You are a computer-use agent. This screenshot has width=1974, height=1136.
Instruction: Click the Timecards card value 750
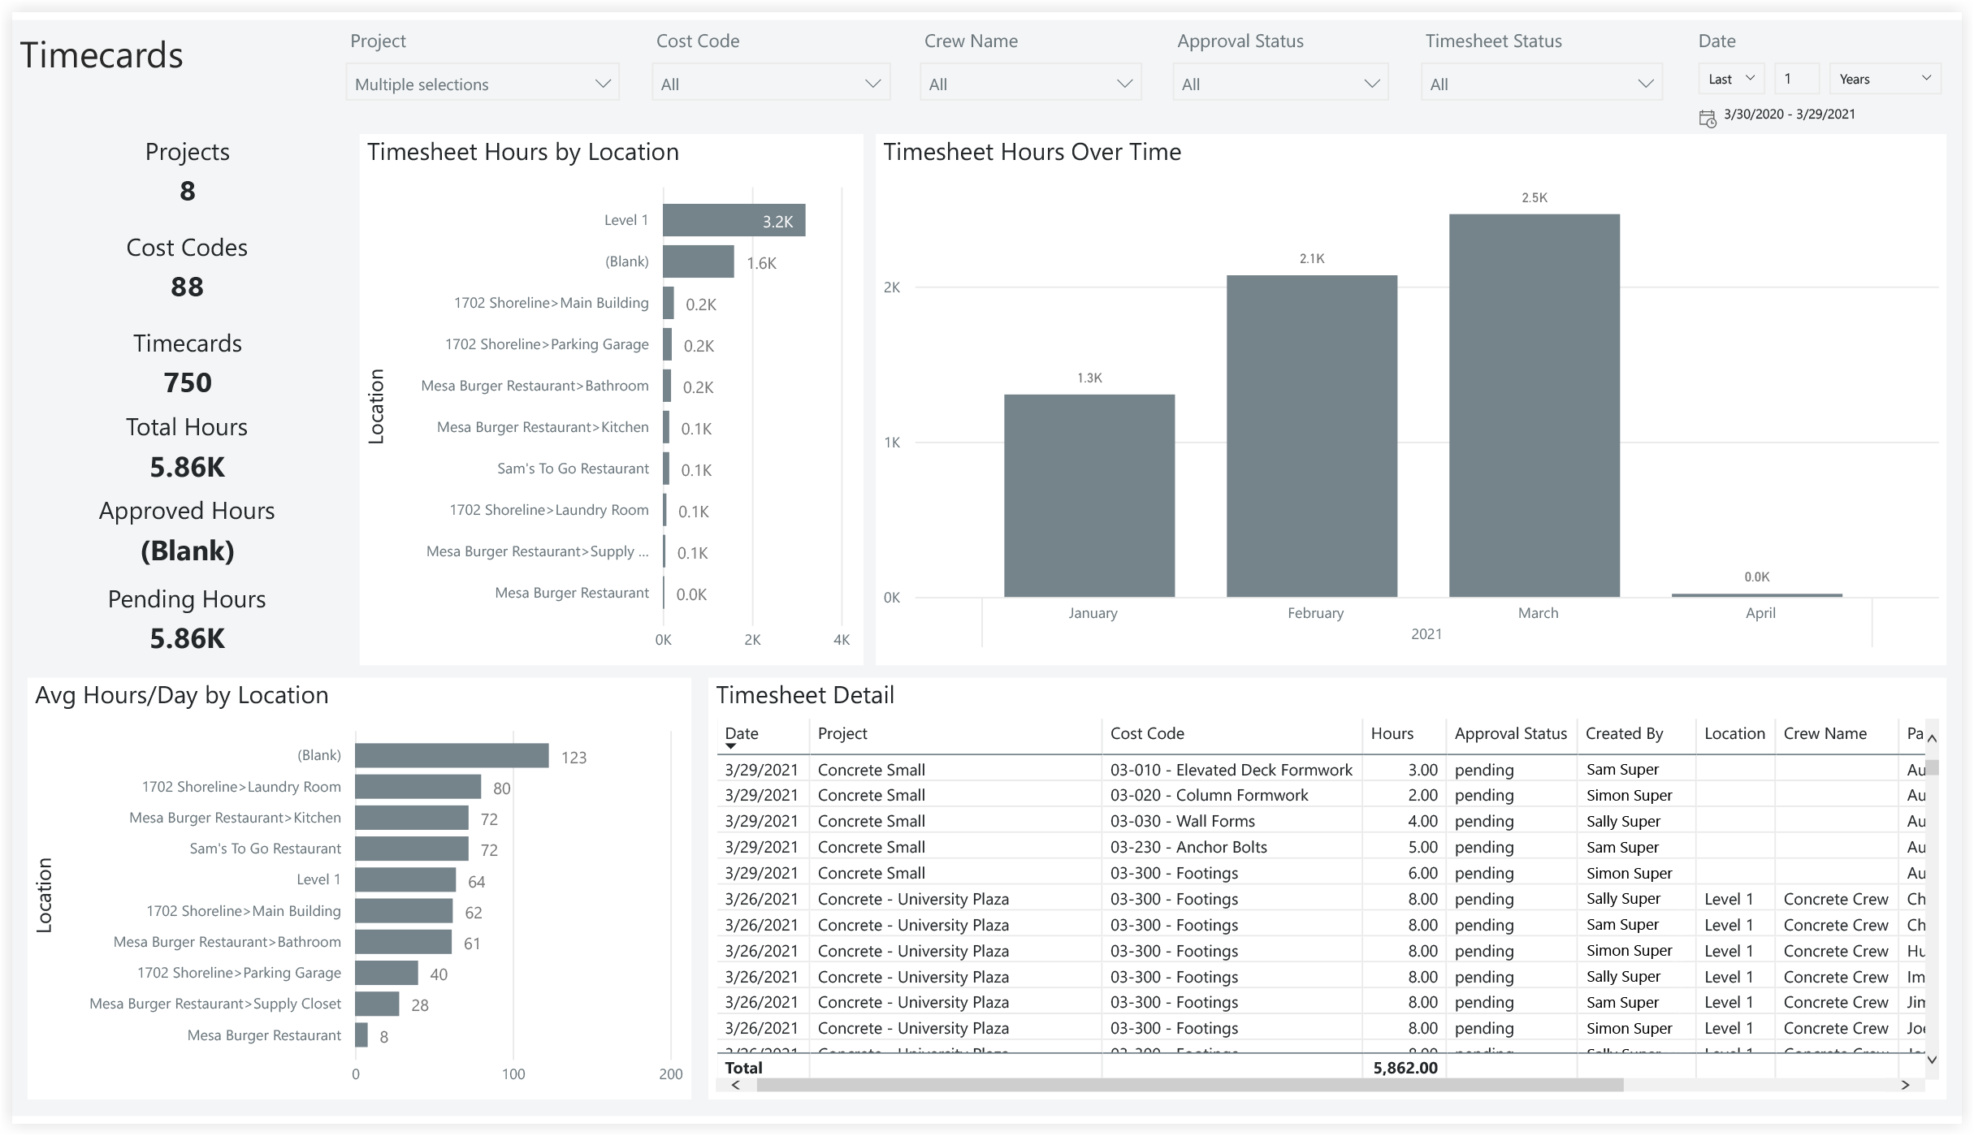tap(188, 382)
